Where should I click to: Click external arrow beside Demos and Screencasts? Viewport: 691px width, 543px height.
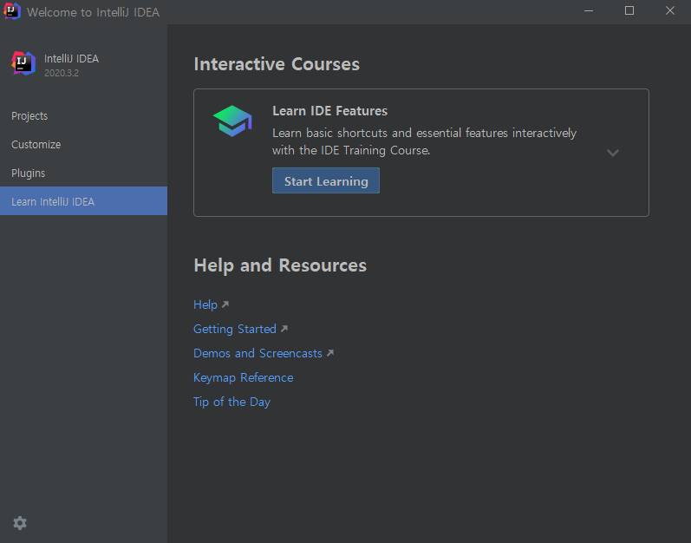[330, 352]
